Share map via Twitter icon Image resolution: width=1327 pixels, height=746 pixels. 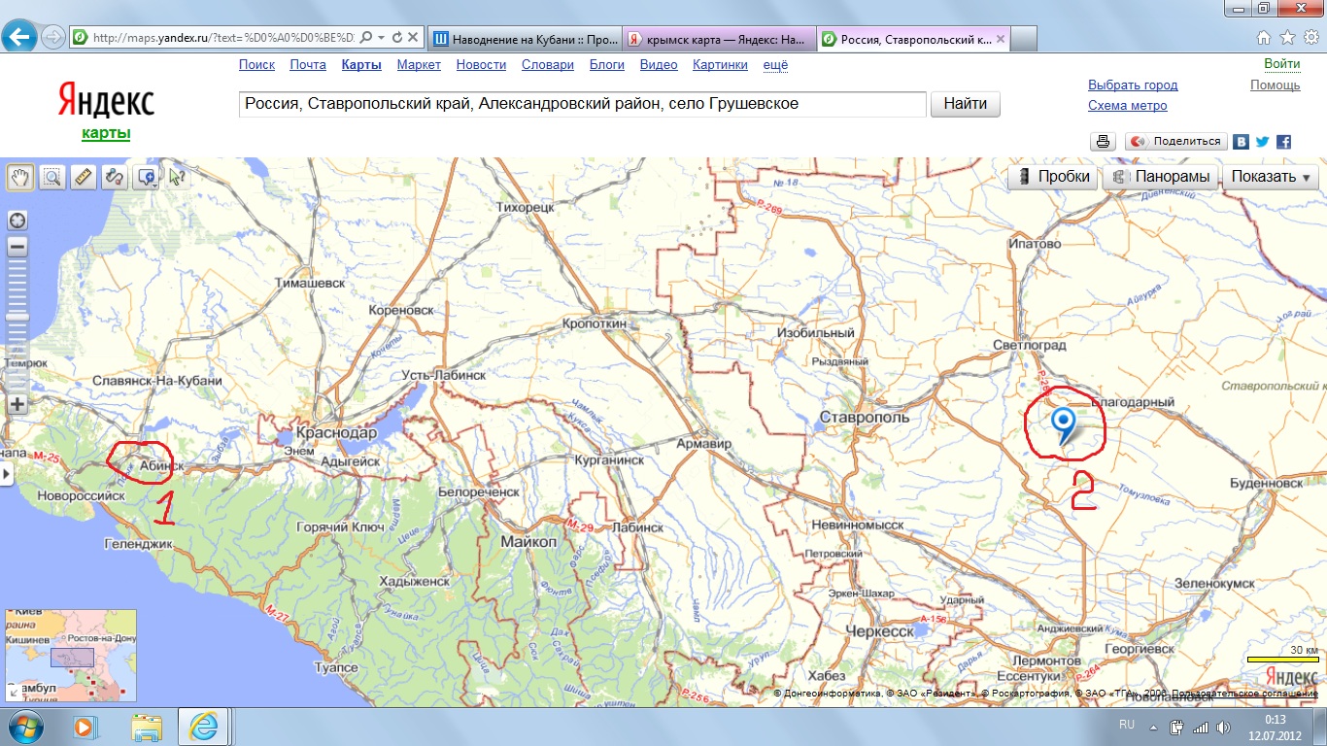coord(1262,142)
